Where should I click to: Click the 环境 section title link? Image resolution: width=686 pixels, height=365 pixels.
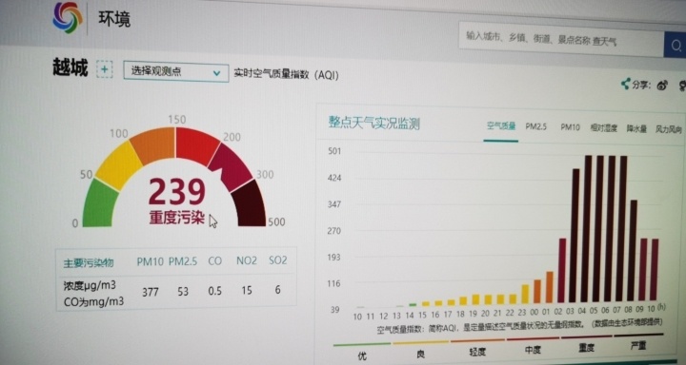114,19
